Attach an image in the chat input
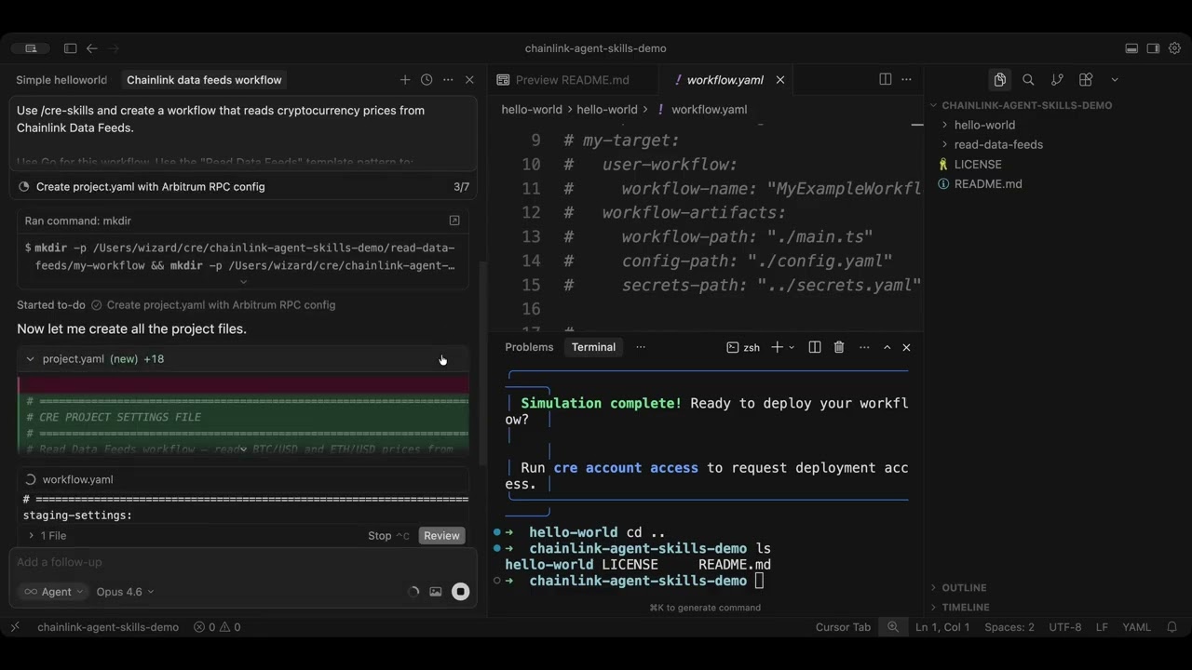1192x670 pixels. [435, 591]
